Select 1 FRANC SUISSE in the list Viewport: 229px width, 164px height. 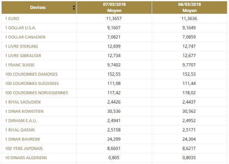point(20,65)
